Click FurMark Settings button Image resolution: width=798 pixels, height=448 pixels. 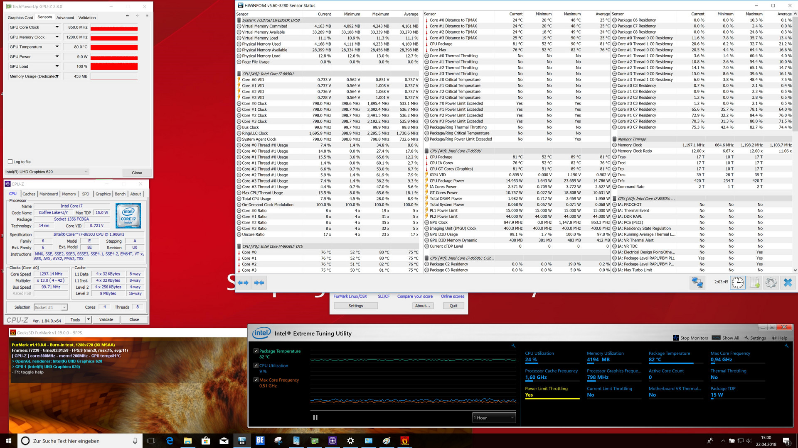[x=355, y=306]
